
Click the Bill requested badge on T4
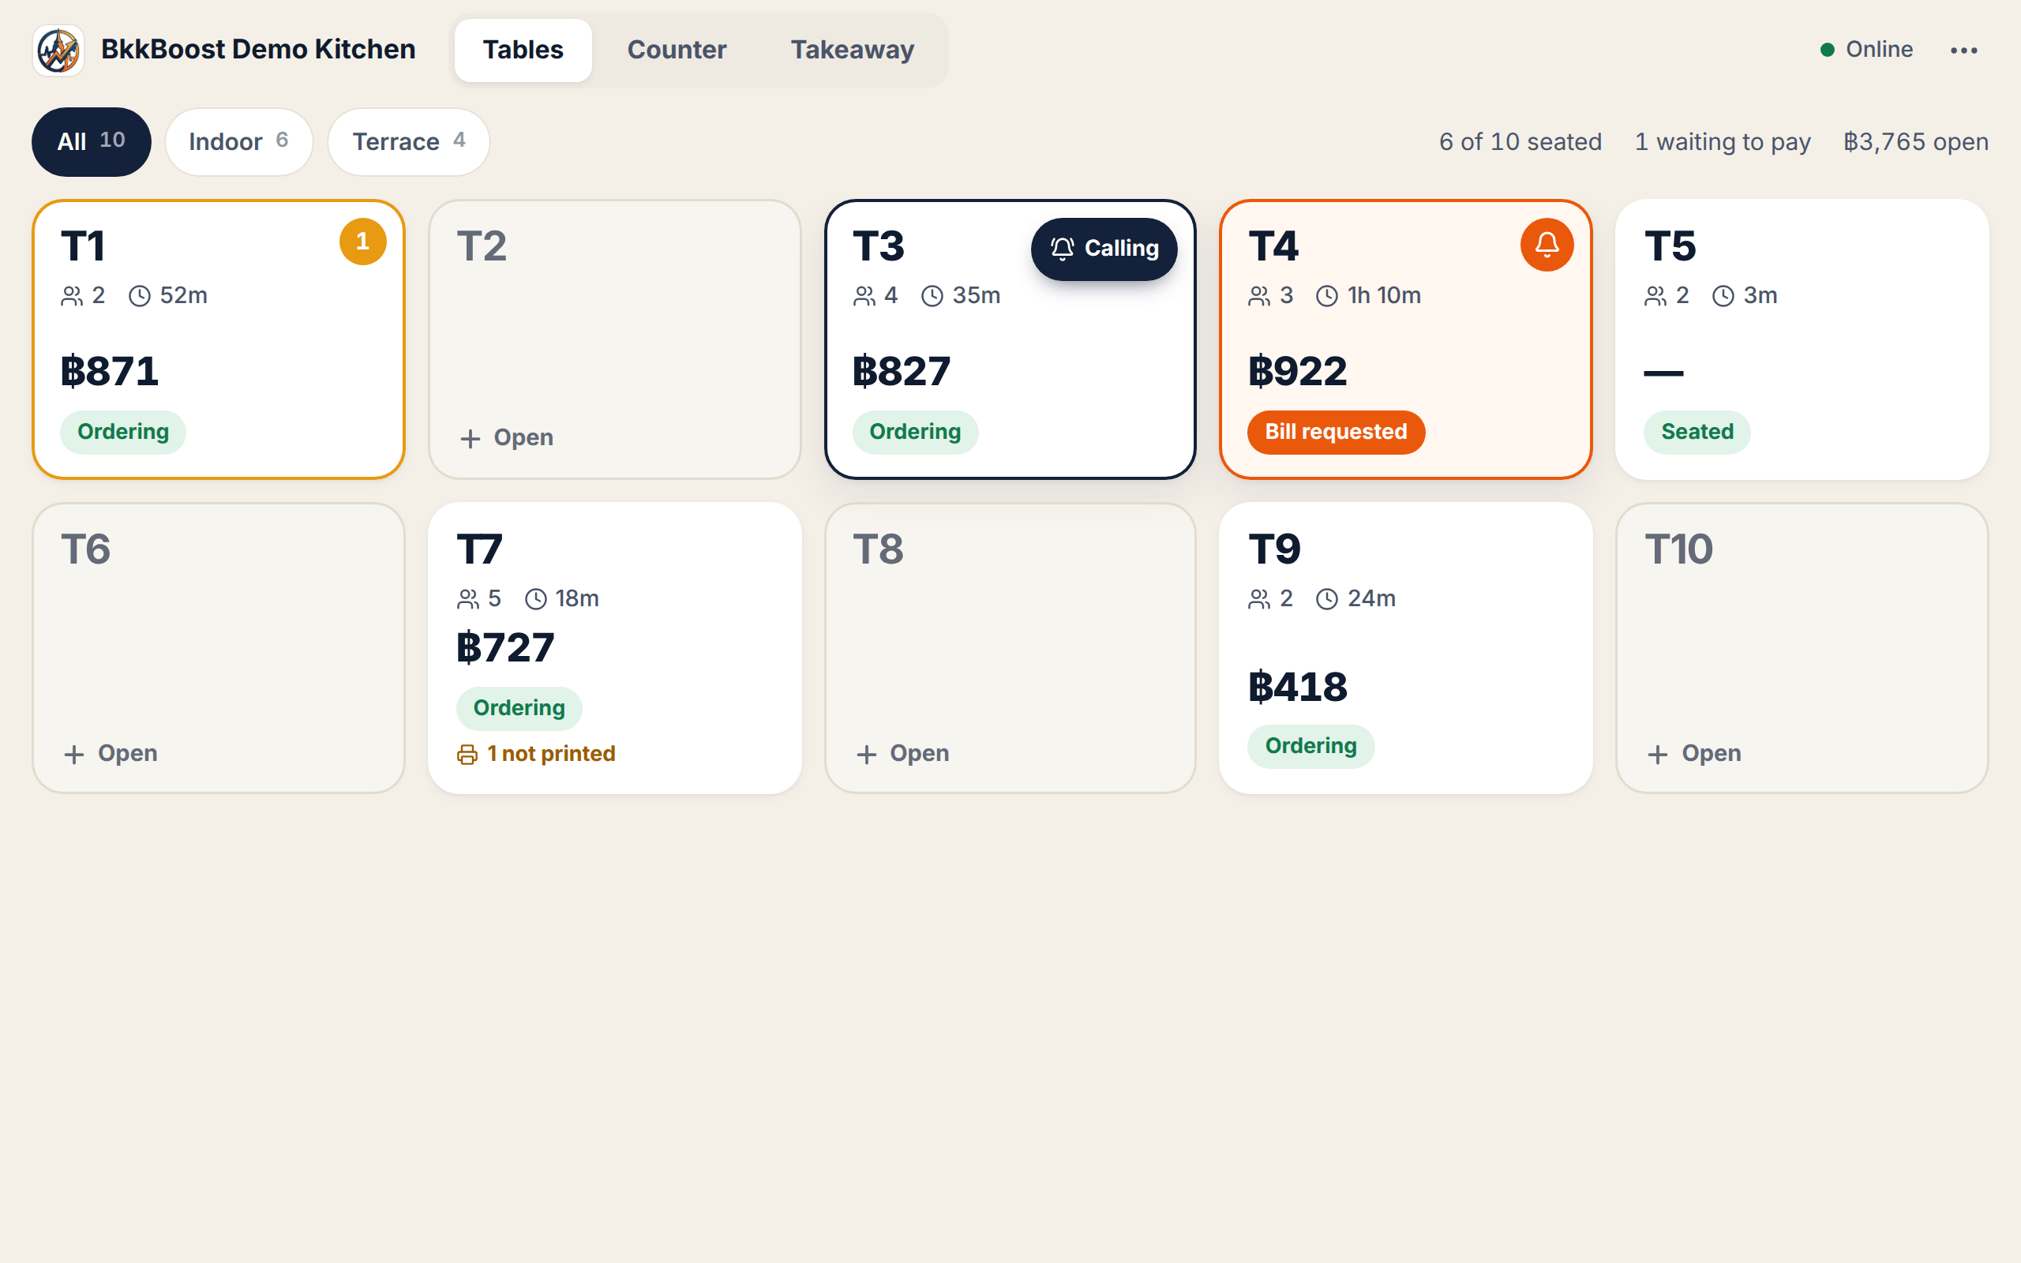tap(1337, 432)
